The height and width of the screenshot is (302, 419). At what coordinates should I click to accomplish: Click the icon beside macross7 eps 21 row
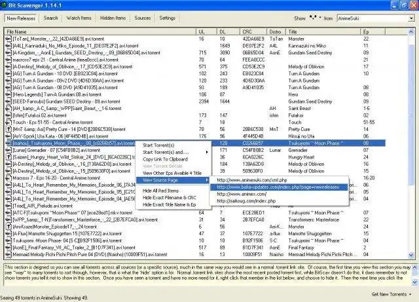[9, 60]
